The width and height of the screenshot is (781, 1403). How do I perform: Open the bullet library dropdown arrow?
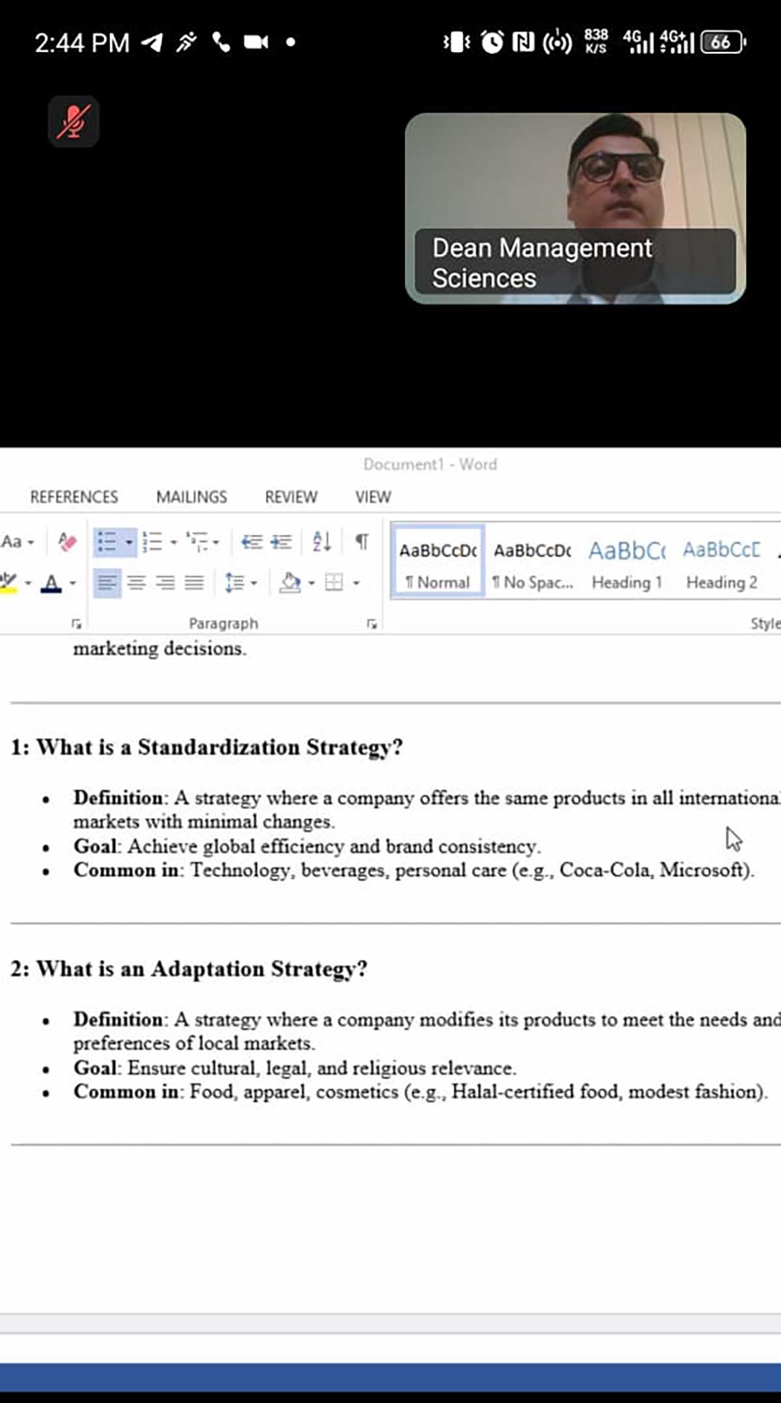pos(129,541)
